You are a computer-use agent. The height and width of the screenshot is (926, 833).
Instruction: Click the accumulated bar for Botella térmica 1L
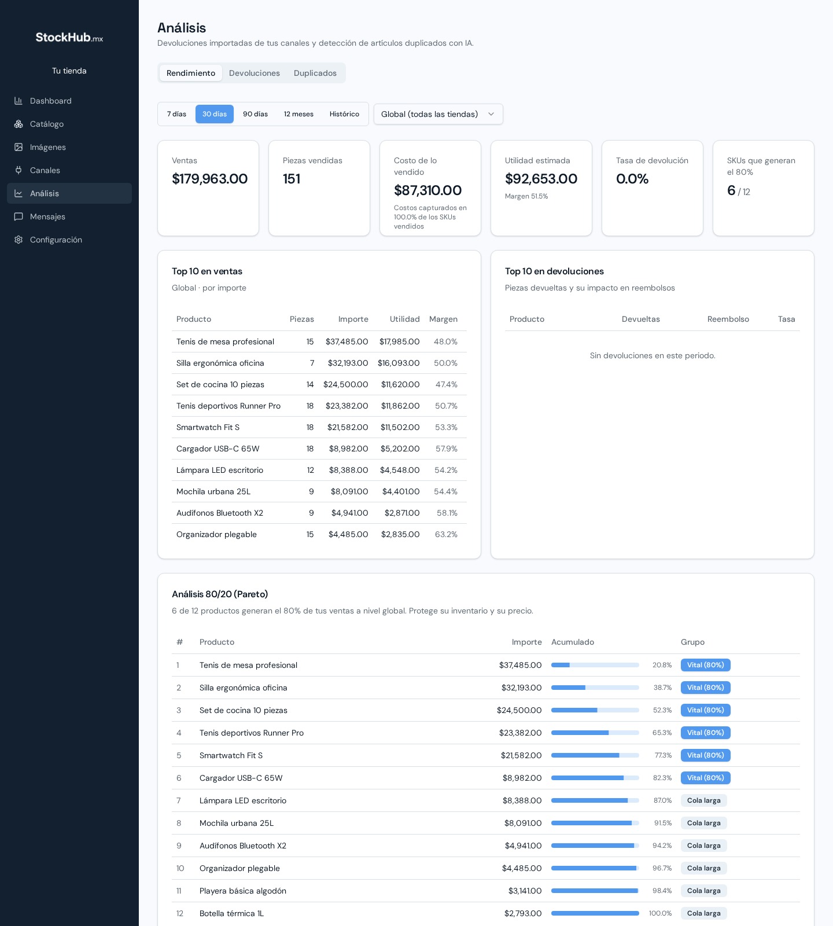click(595, 913)
